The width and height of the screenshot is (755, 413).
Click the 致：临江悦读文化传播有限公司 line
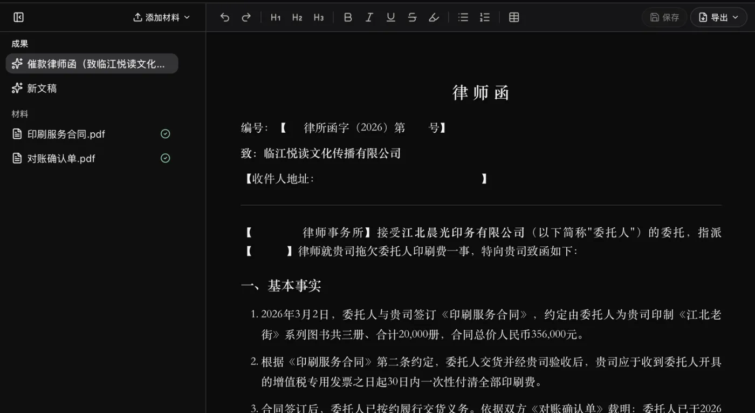[321, 153]
